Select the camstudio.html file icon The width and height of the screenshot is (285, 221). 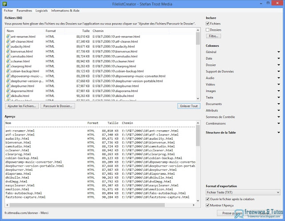[8, 56]
